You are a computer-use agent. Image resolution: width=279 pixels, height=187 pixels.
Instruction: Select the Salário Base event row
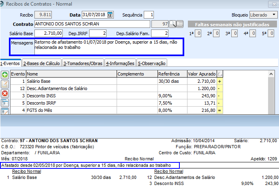[117, 81]
